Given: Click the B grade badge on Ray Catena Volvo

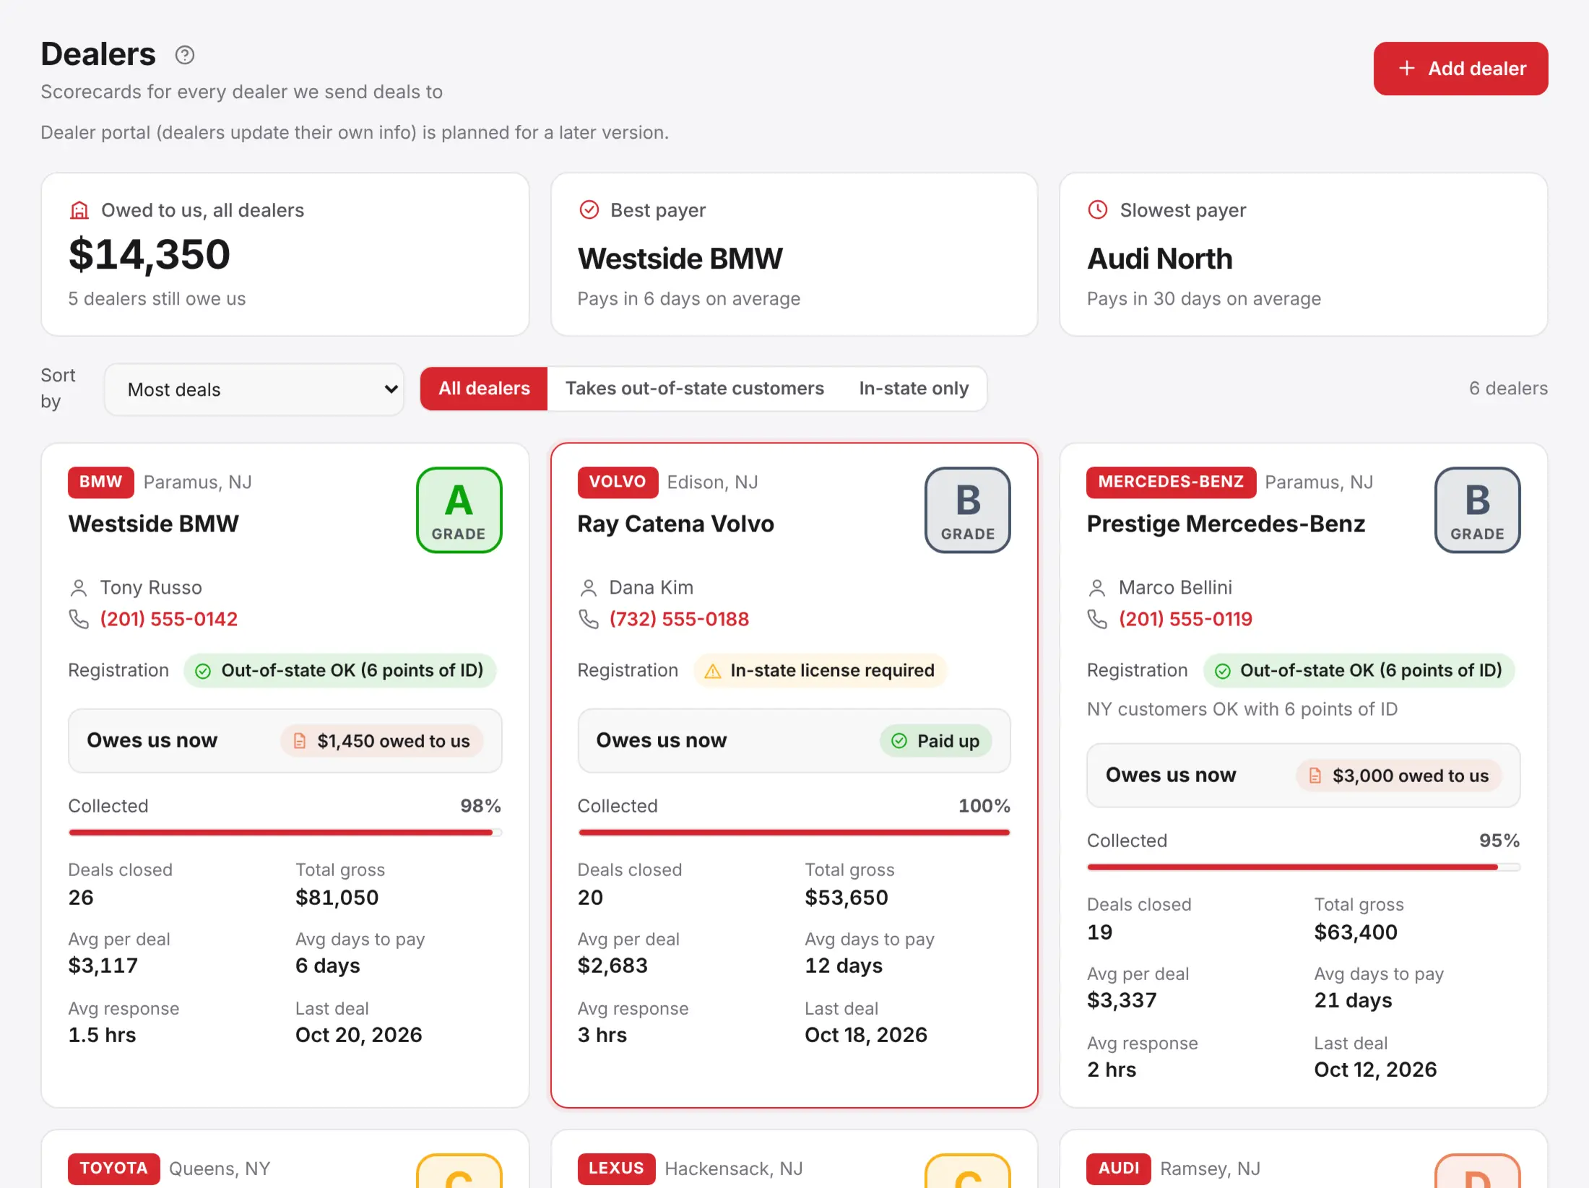Looking at the screenshot, I should click(x=968, y=510).
